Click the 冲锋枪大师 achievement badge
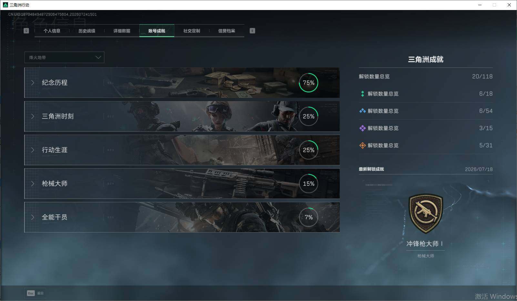517x301 pixels. point(426,213)
